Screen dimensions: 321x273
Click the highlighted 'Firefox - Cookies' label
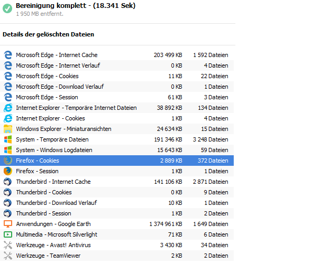tap(38, 161)
